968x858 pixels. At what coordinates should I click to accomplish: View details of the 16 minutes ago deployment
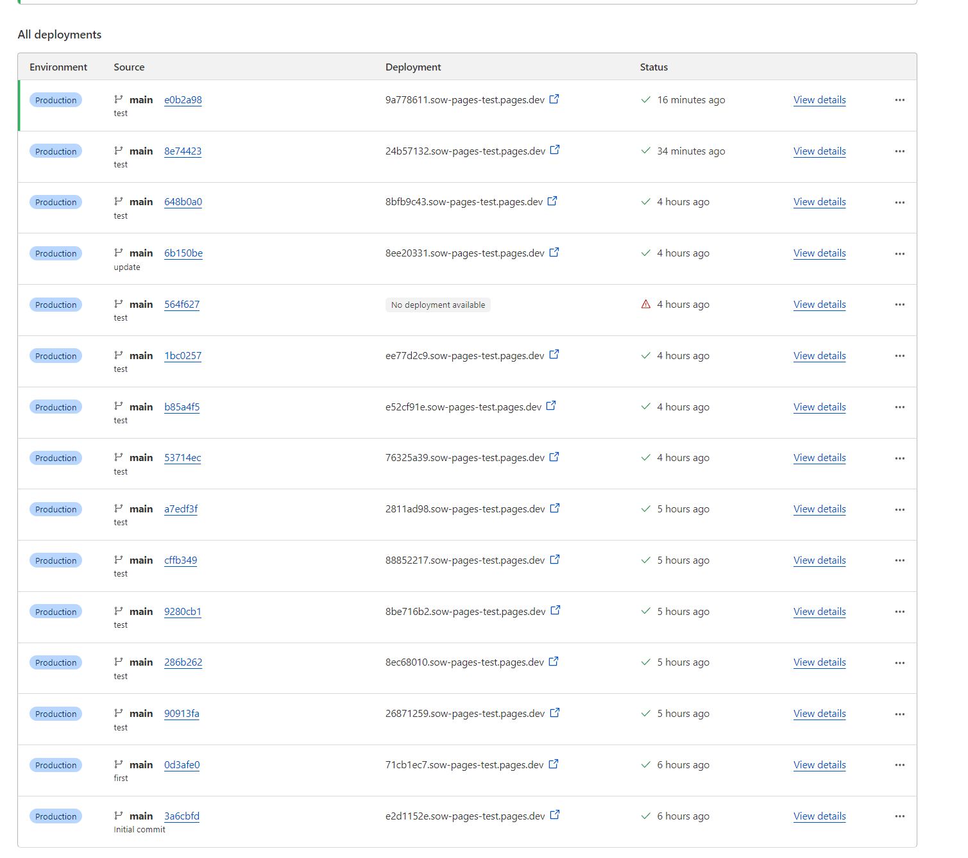coord(819,100)
